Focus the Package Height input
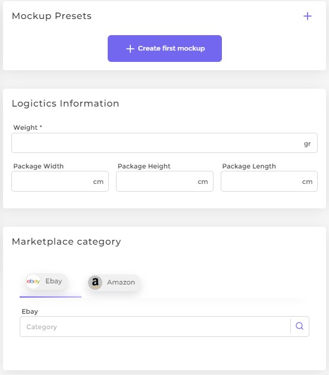 pos(165,182)
